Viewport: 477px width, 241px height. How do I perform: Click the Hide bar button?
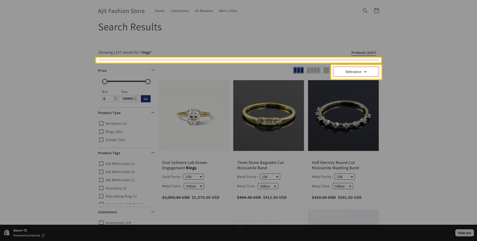coord(464,233)
